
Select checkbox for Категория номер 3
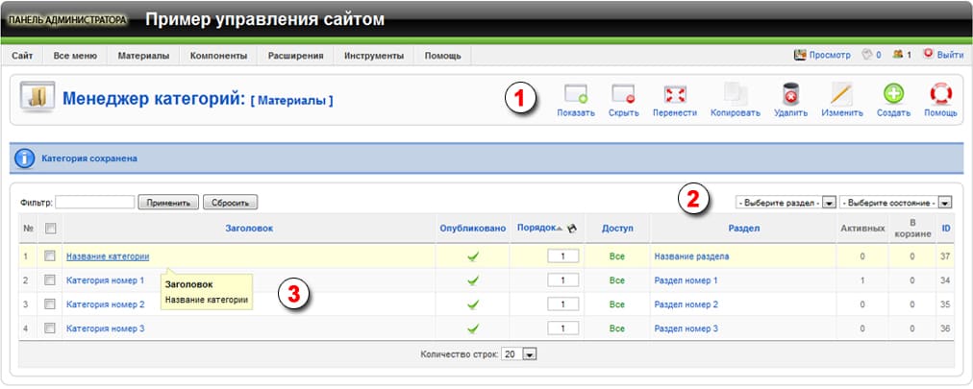pyautogui.click(x=50, y=328)
